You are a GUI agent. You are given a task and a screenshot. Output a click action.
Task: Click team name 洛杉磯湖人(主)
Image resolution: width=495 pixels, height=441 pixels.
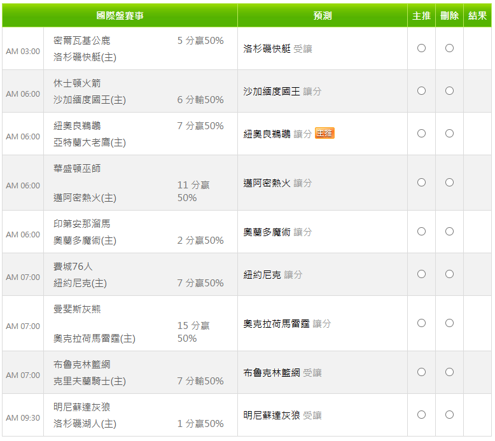(85, 424)
